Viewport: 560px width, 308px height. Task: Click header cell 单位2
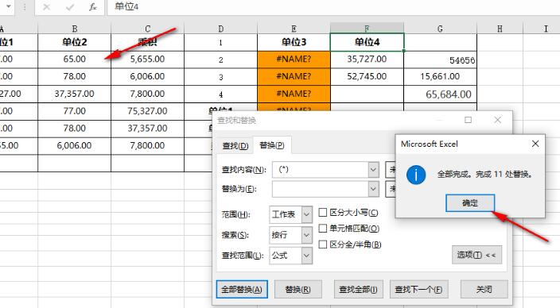click(x=74, y=42)
